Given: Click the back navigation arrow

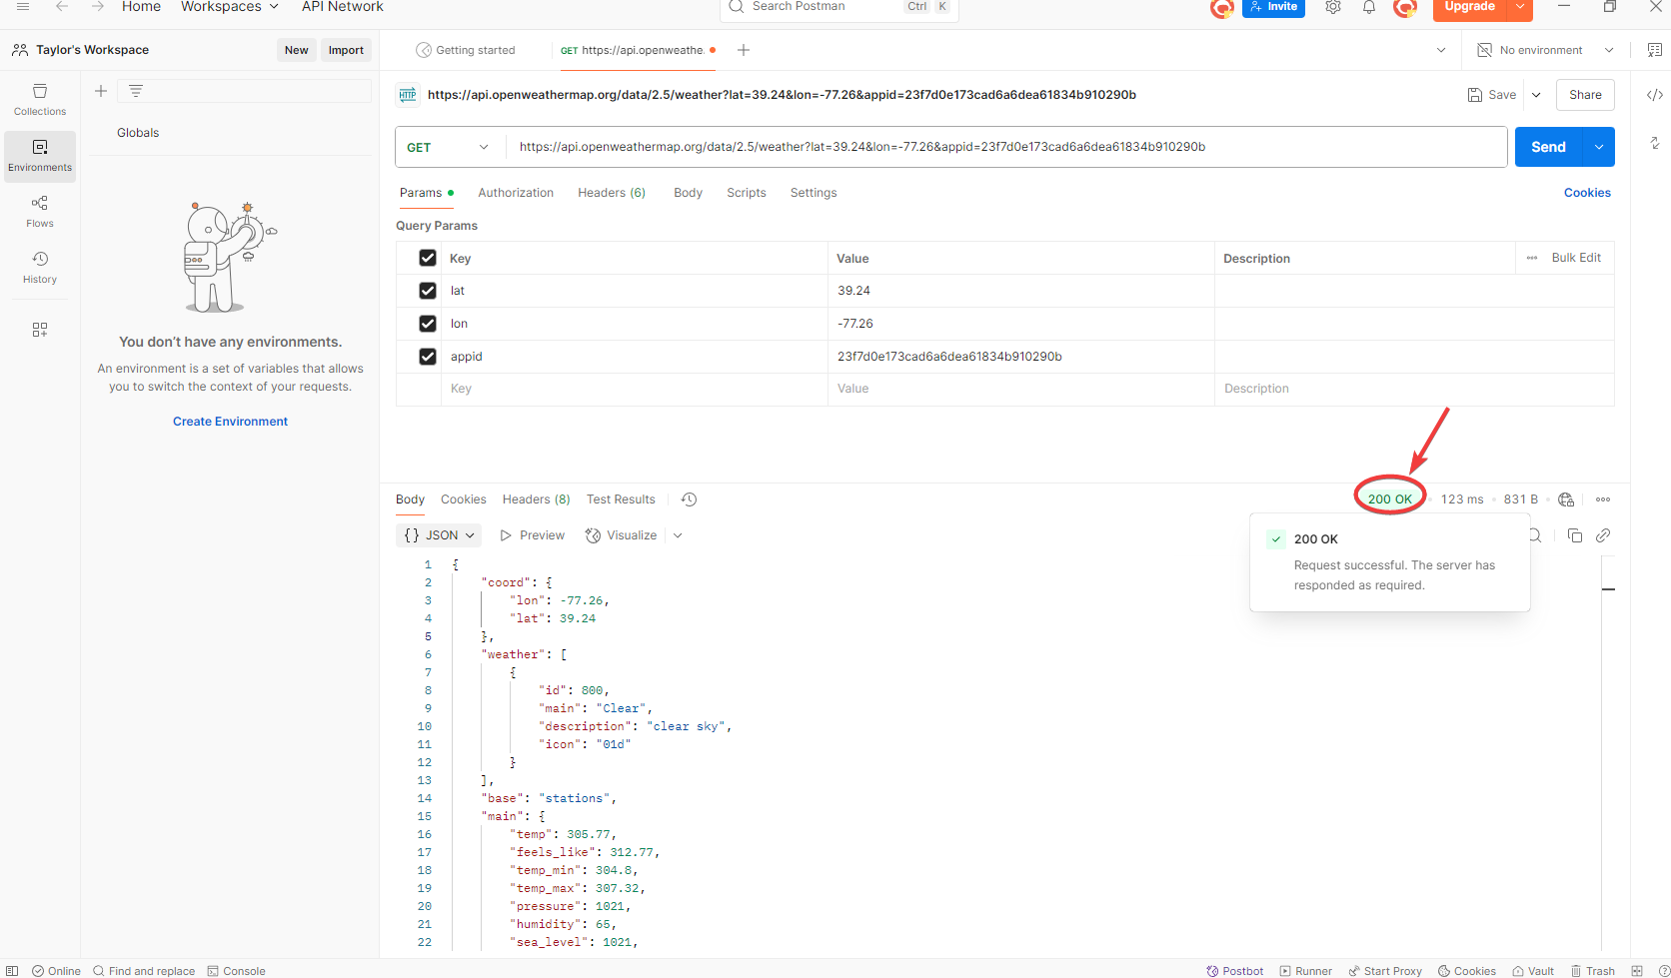Looking at the screenshot, I should [62, 6].
